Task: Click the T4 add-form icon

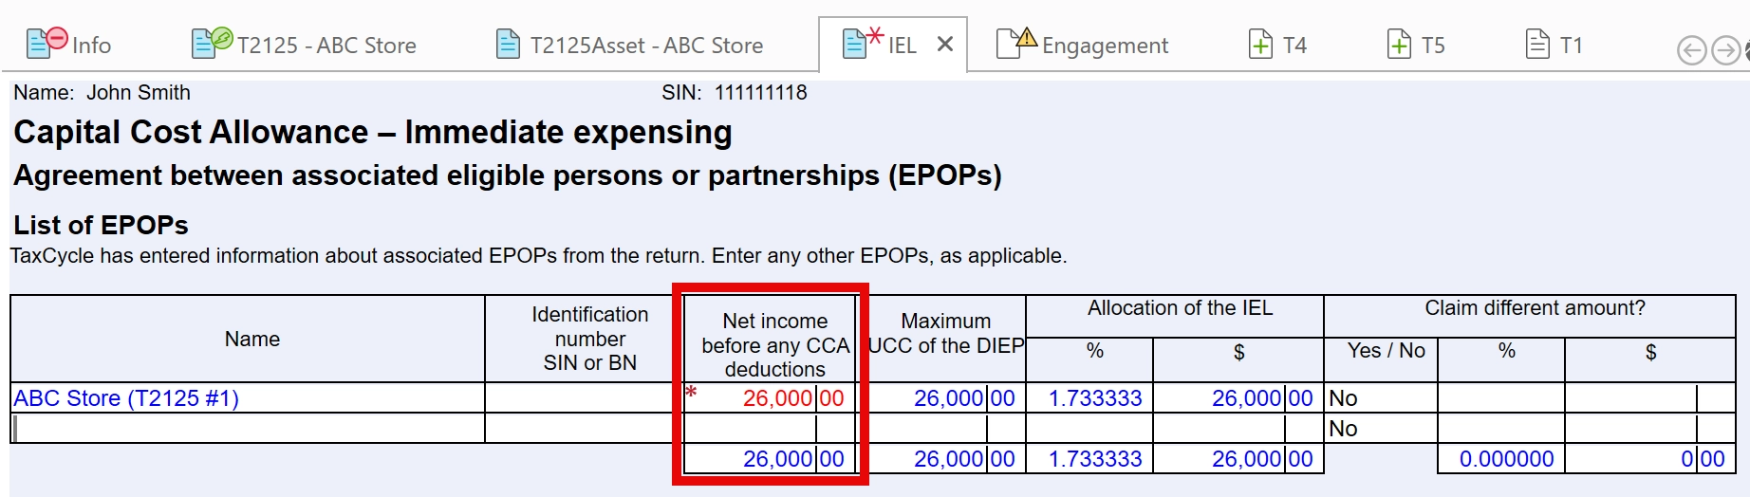Action: pos(1260,44)
